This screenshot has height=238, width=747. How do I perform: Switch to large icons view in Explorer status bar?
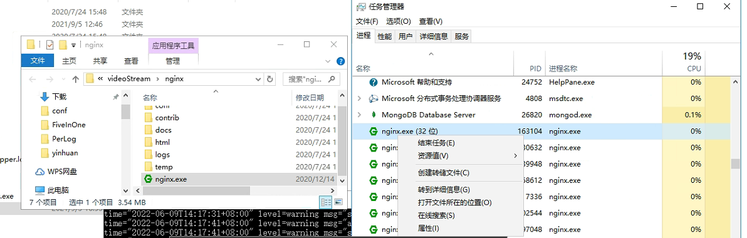(x=338, y=202)
